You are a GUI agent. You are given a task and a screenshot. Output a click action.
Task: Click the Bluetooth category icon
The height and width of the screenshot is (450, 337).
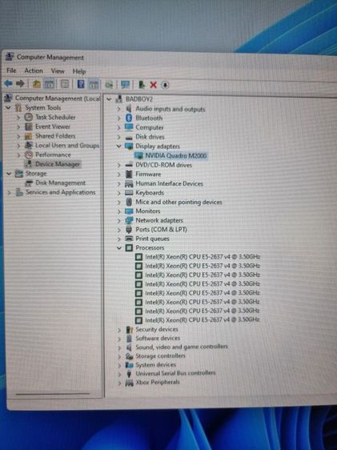[x=129, y=118]
